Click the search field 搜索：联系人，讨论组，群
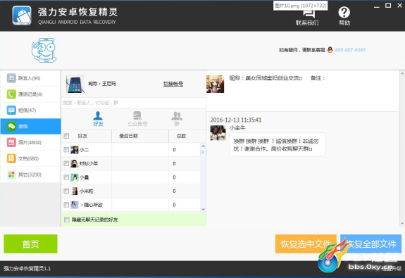405x278 pixels. (x=134, y=103)
